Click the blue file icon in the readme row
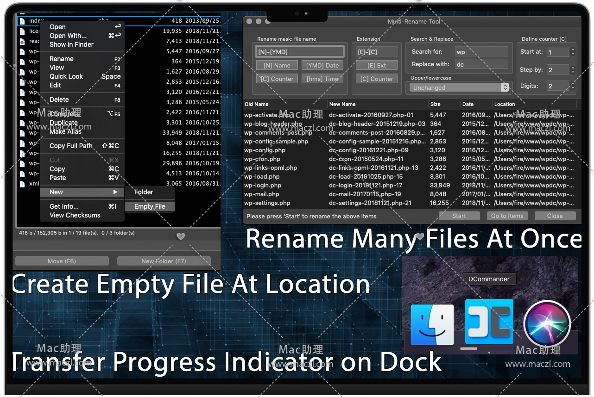The height and width of the screenshot is (397, 594). point(22,41)
